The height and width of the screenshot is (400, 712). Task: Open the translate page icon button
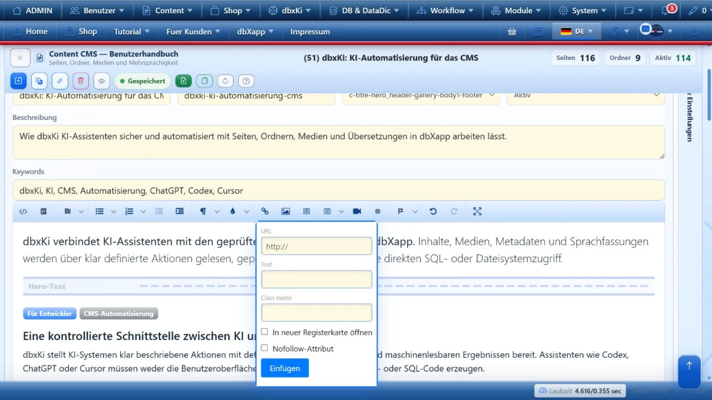click(x=39, y=81)
